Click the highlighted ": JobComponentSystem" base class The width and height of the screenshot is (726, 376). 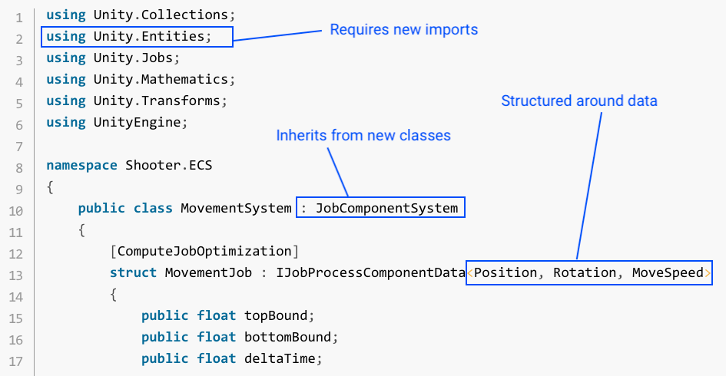(x=381, y=208)
